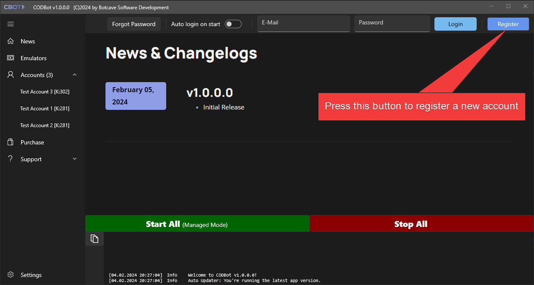Open Test Account 2 entry
The height and width of the screenshot is (285, 534).
coord(45,125)
